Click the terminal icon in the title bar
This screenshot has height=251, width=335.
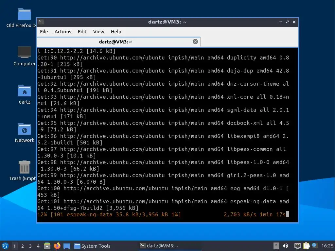(41, 22)
